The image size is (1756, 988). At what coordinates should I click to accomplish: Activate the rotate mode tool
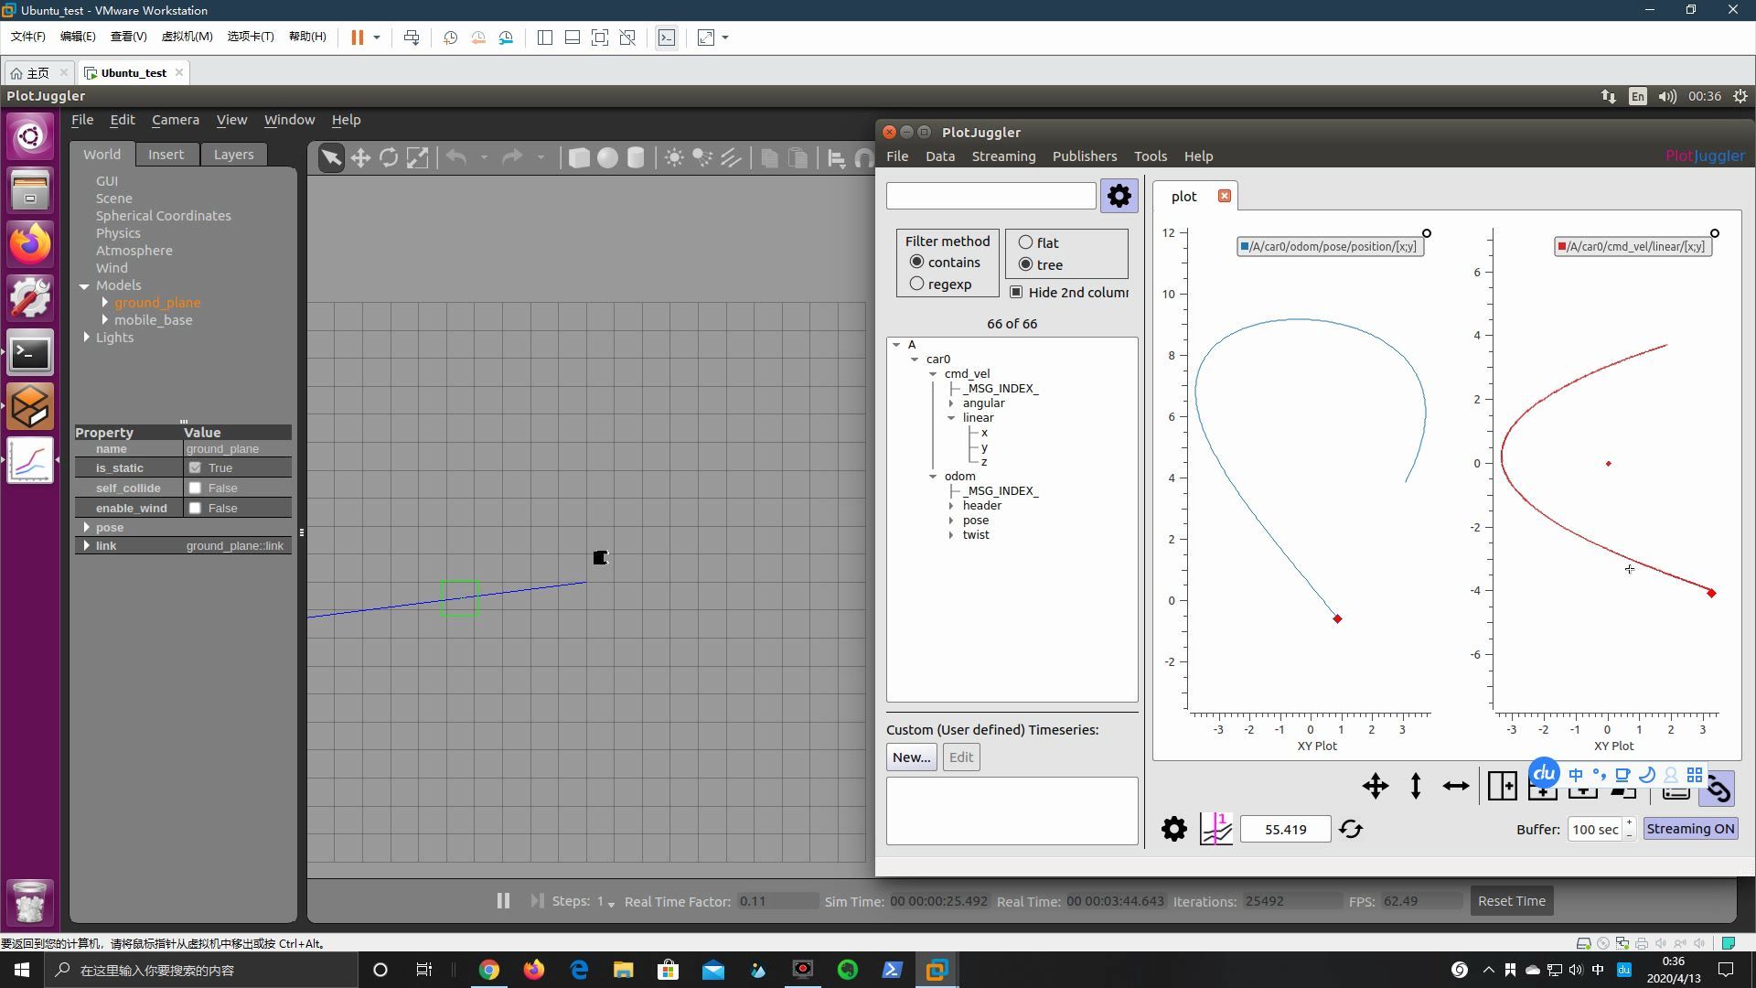tap(389, 157)
